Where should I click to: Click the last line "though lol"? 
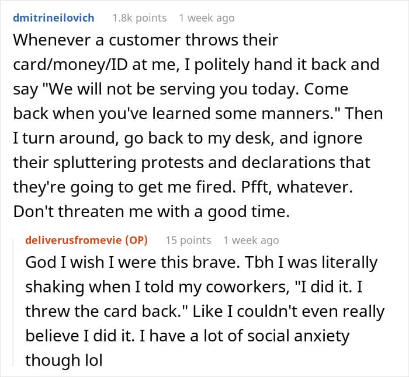pyautogui.click(x=64, y=360)
